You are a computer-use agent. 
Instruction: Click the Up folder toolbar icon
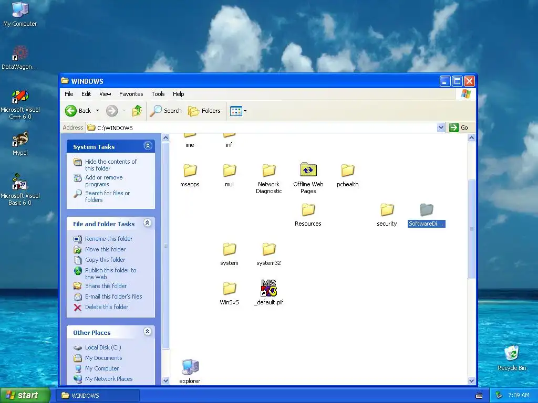pyautogui.click(x=137, y=111)
